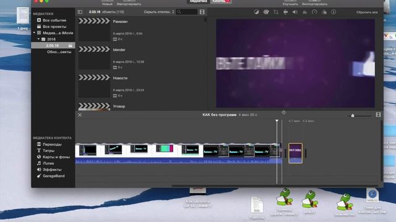This screenshot has height=222, width=396.
Task: Show the clip information icon
Action: [334, 12]
